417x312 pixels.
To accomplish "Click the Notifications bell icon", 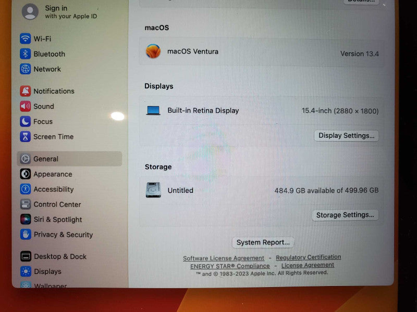I will 25,91.
